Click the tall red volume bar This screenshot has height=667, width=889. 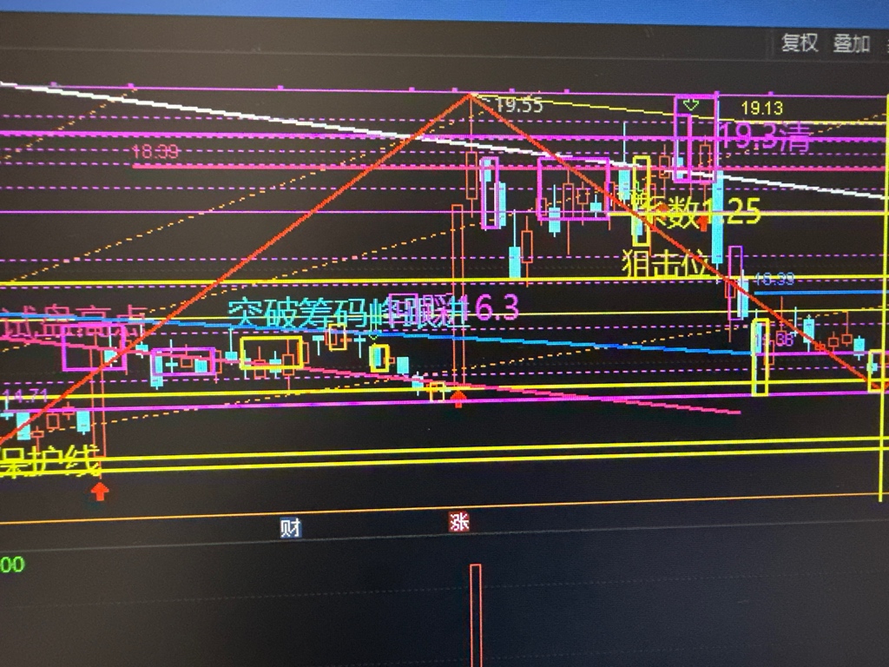pyautogui.click(x=476, y=616)
